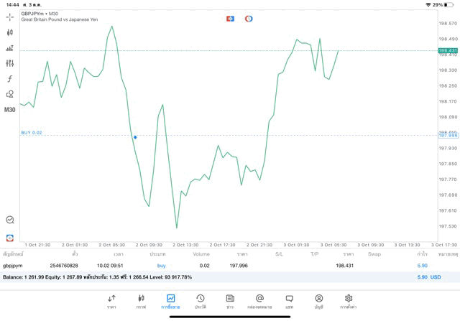
Task: Open the ประวัติ history tab
Action: pos(200,301)
